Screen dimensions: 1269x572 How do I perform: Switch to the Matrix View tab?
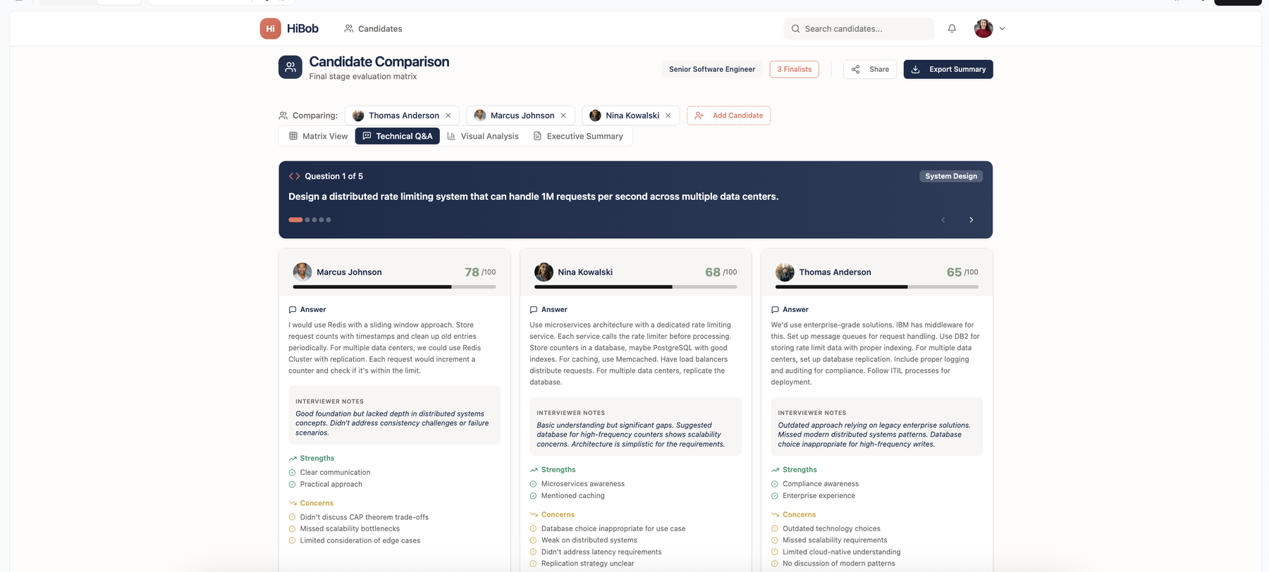click(x=318, y=136)
